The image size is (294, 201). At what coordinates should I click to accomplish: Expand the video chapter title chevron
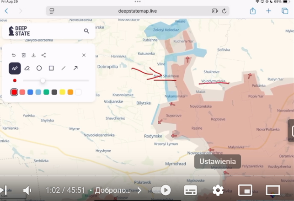click(x=139, y=190)
